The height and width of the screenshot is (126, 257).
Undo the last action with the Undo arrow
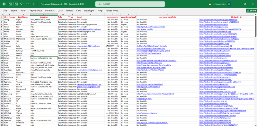pos(21,4)
